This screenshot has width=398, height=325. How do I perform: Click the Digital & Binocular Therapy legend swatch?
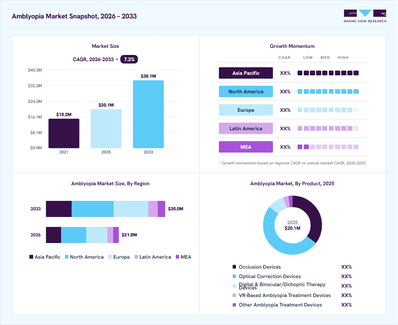234,286
